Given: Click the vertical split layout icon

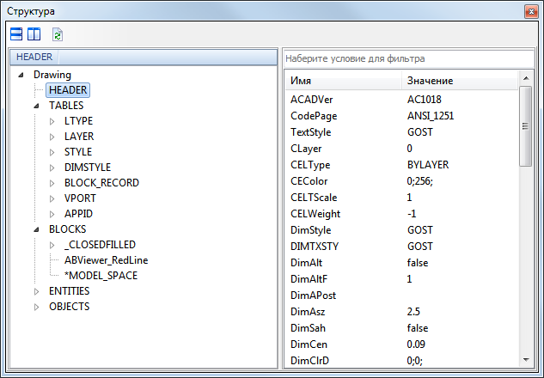Looking at the screenshot, I should coord(34,34).
